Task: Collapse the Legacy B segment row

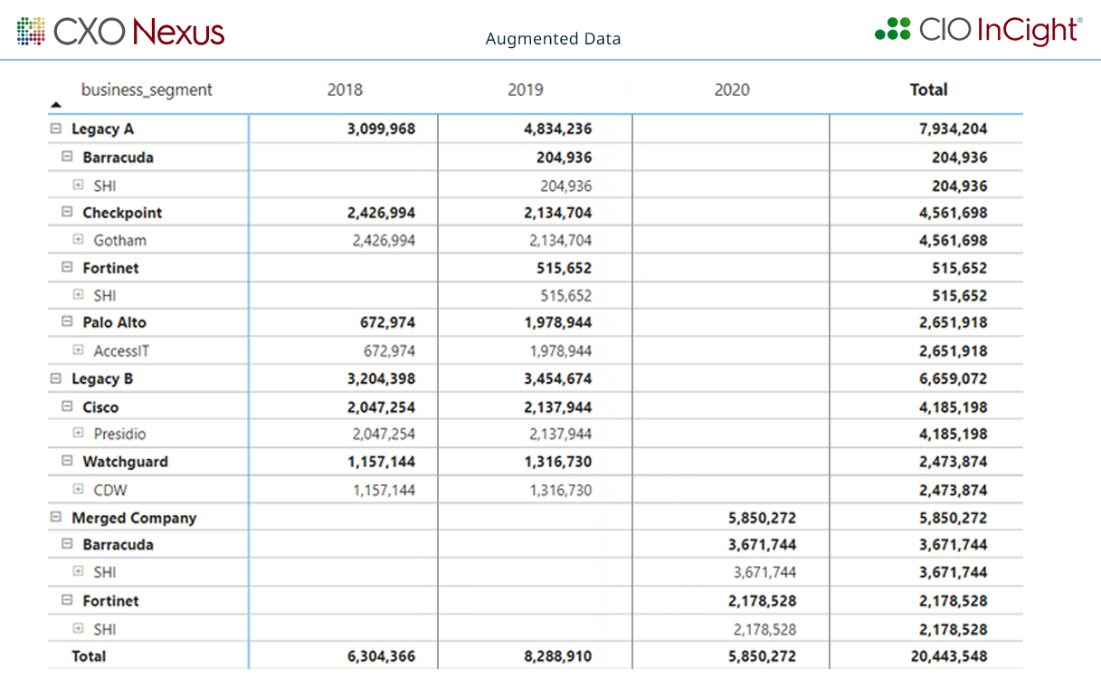Action: (56, 379)
